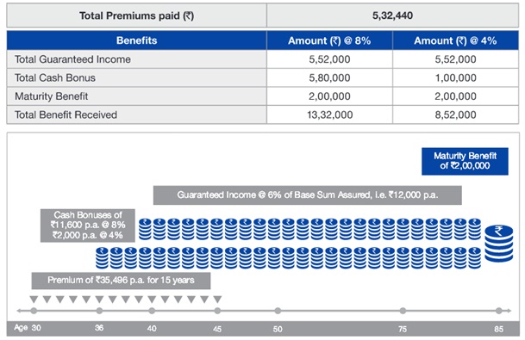
Task: Click the timeline marker dot at age 30
Action: (34, 311)
